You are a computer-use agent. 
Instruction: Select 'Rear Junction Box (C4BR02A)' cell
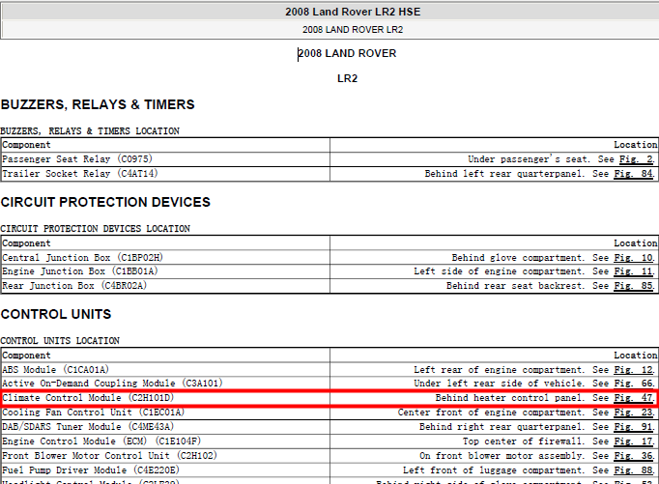point(165,286)
